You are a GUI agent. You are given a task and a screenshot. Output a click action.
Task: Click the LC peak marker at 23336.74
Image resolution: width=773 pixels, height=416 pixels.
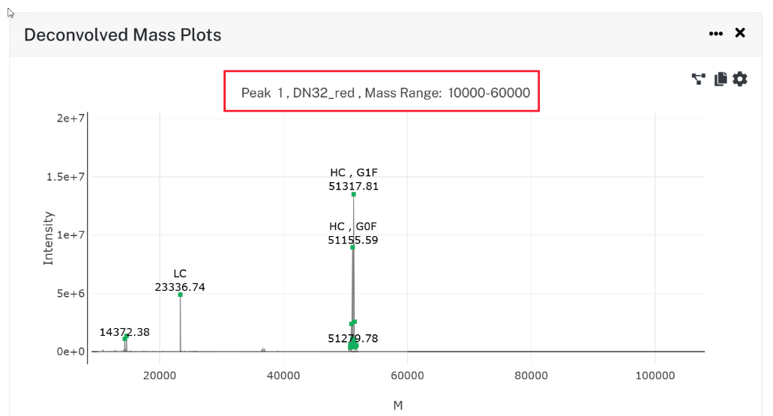click(x=181, y=295)
